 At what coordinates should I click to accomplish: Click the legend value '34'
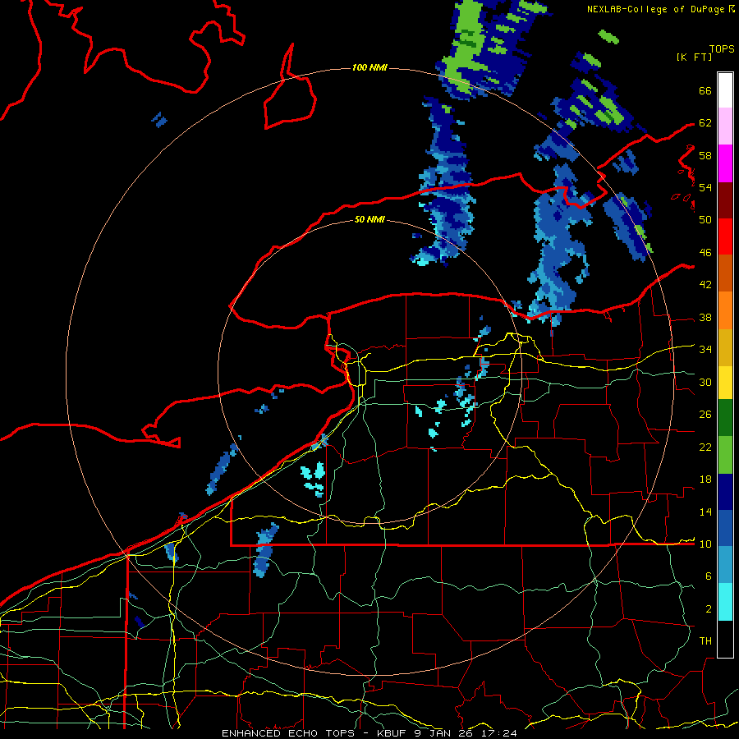705,350
